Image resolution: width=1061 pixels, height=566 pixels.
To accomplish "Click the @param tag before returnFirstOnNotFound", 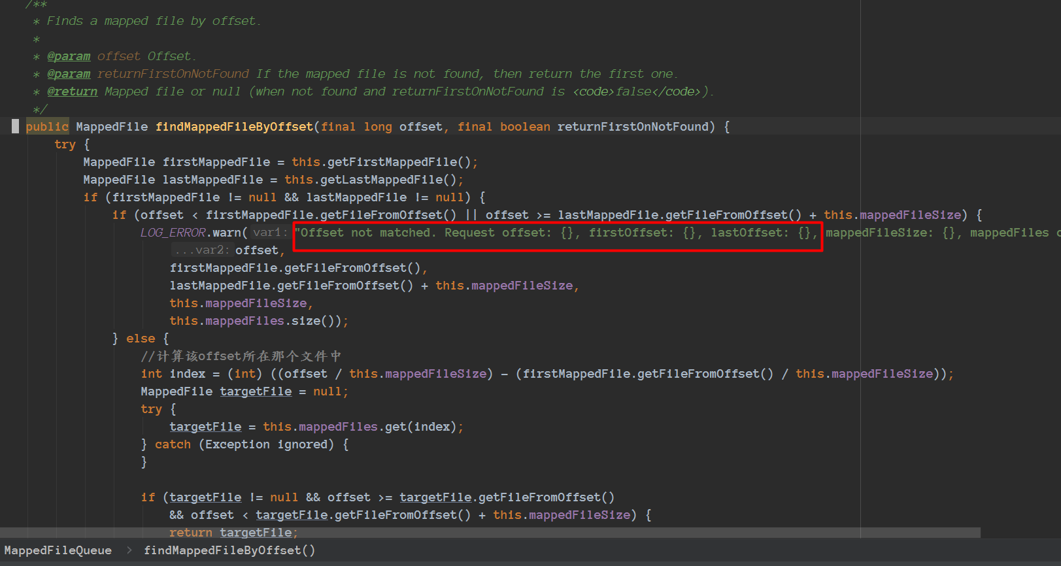I will (x=69, y=74).
